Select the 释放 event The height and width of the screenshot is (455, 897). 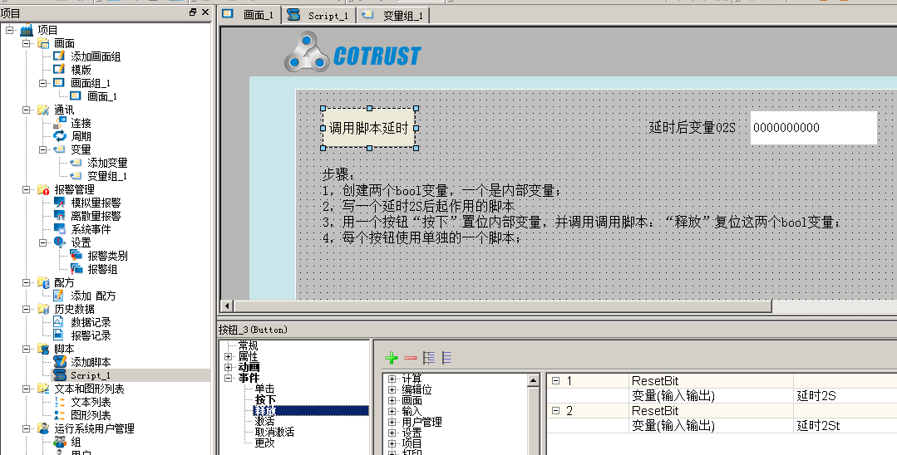[x=311, y=410]
